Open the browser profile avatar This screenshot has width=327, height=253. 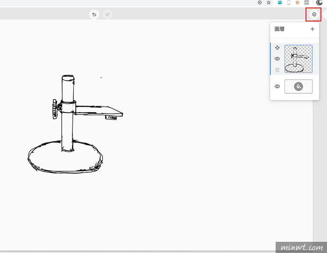(x=319, y=2)
